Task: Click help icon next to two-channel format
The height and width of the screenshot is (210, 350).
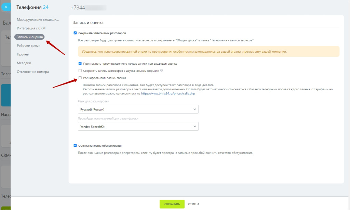Action: [161, 71]
